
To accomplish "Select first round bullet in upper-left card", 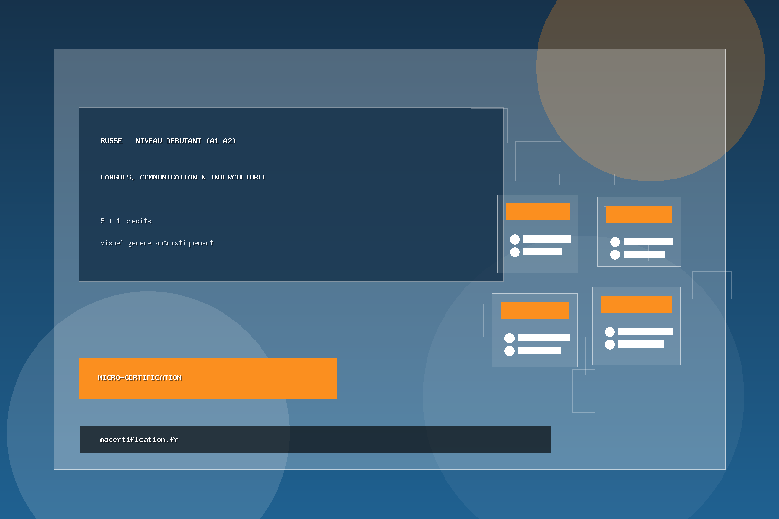I will (x=515, y=239).
